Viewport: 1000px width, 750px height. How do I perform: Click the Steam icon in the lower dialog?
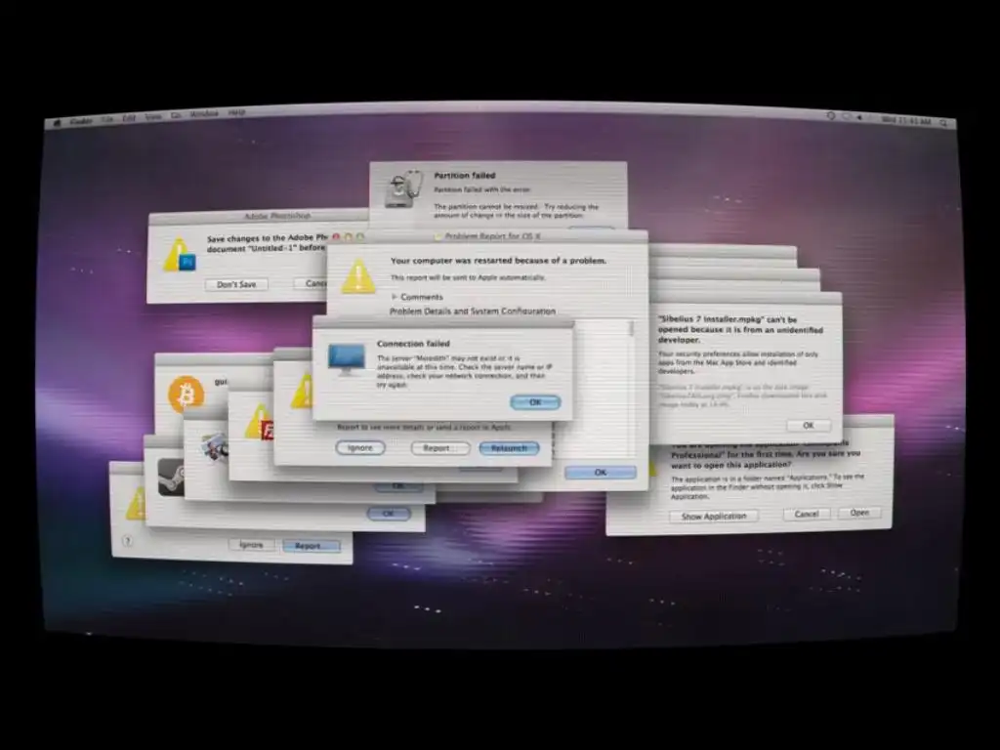(x=171, y=477)
